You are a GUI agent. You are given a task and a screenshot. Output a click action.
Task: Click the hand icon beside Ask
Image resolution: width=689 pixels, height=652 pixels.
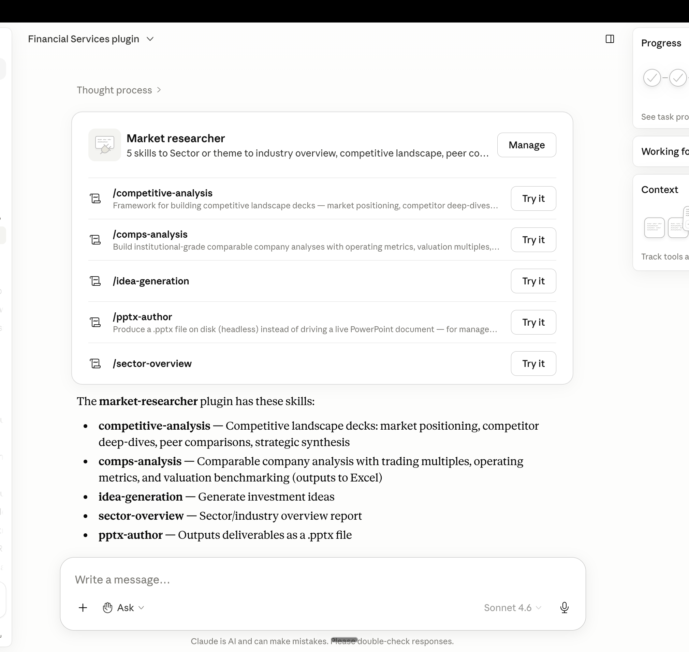tap(107, 608)
